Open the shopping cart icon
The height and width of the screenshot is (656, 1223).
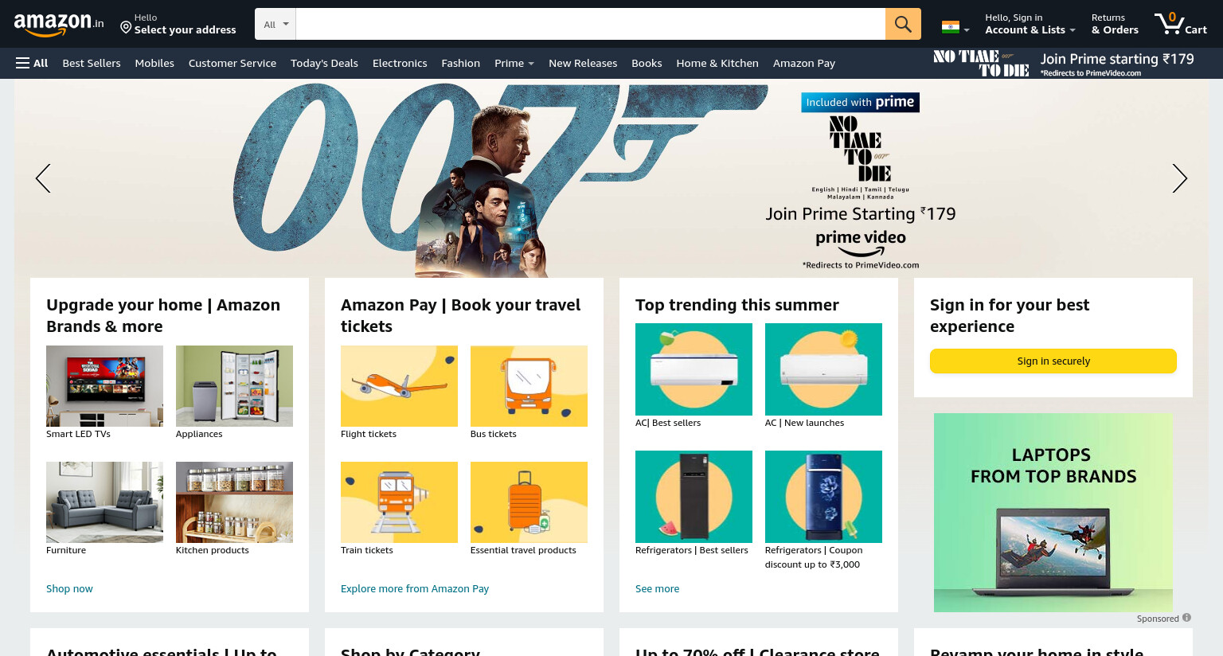coord(1181,23)
